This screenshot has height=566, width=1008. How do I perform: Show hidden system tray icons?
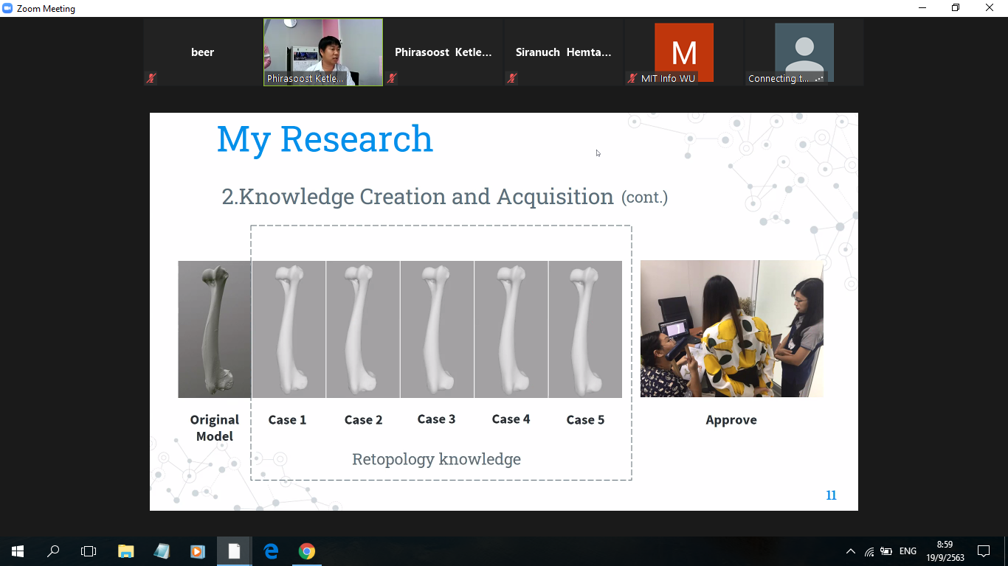click(x=851, y=551)
